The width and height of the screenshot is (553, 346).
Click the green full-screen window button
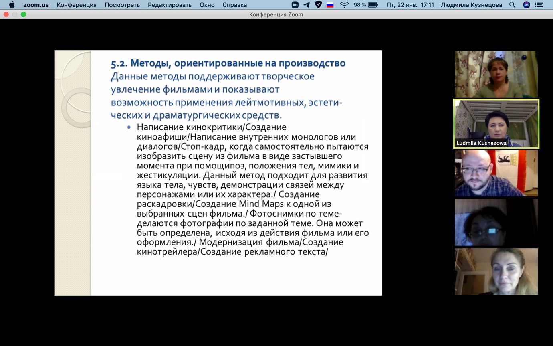[x=23, y=14]
